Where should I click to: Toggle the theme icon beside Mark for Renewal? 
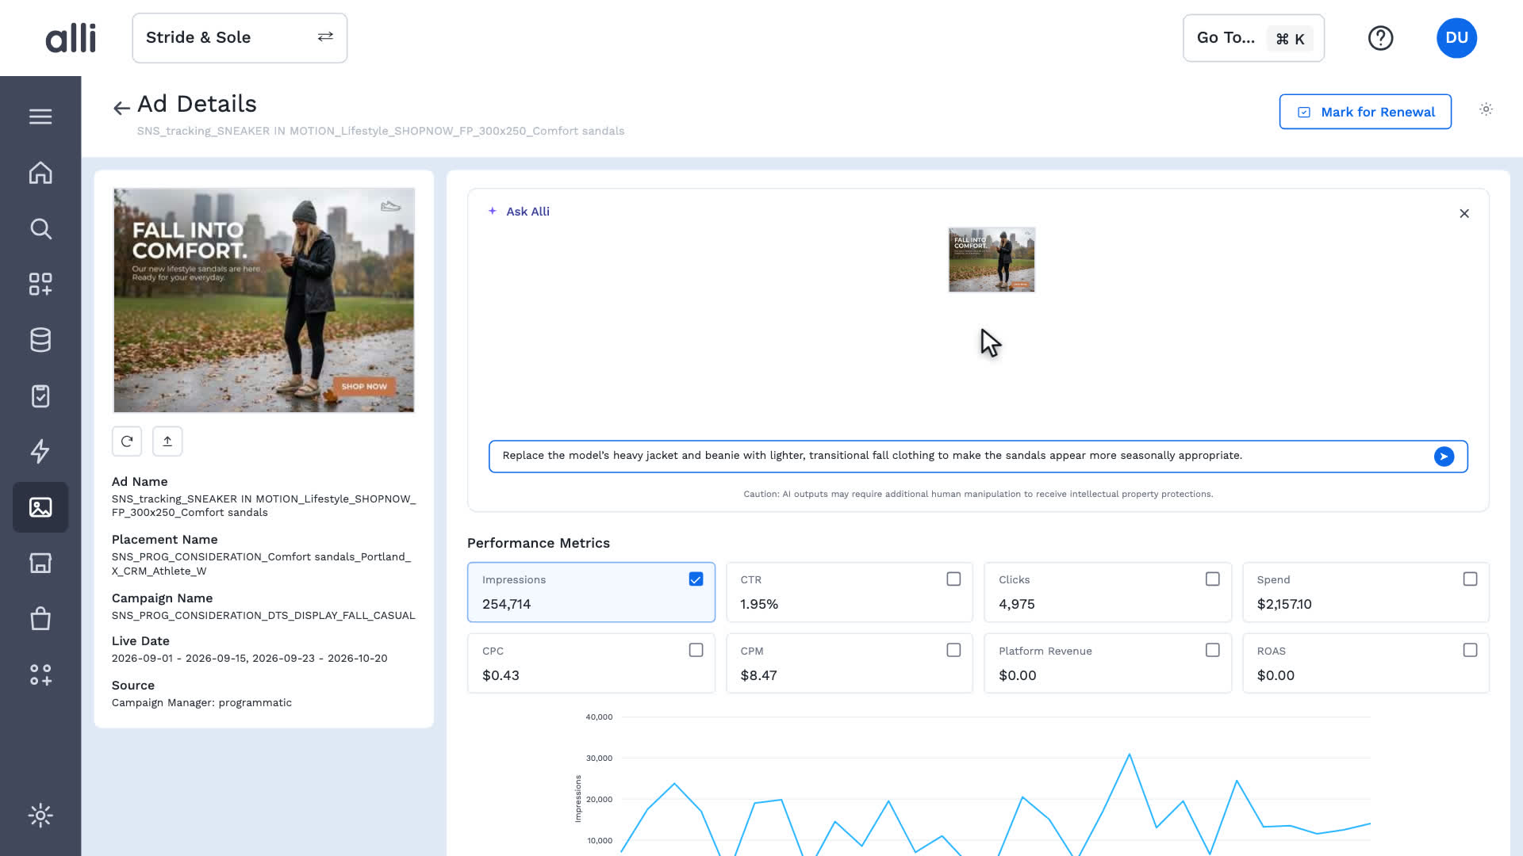click(x=1486, y=109)
